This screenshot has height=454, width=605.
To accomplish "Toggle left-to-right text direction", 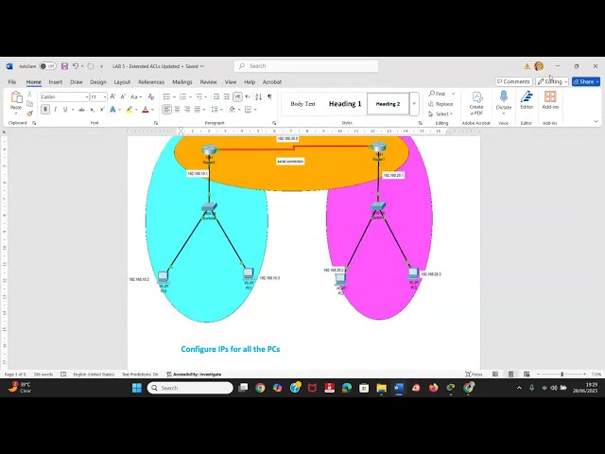I will click(237, 96).
